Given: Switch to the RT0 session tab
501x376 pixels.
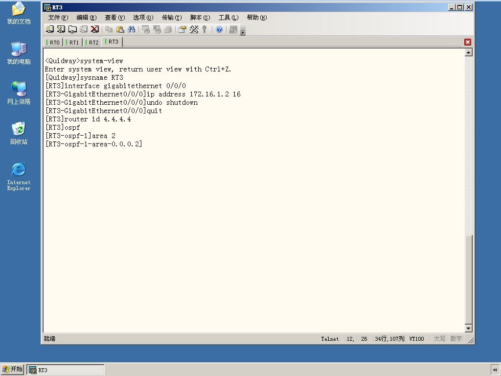Looking at the screenshot, I should coord(53,43).
